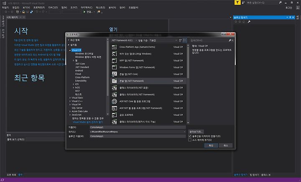Click the Solution Explorer home icon
Screen dimensions: 301x182
[x=244, y=22]
